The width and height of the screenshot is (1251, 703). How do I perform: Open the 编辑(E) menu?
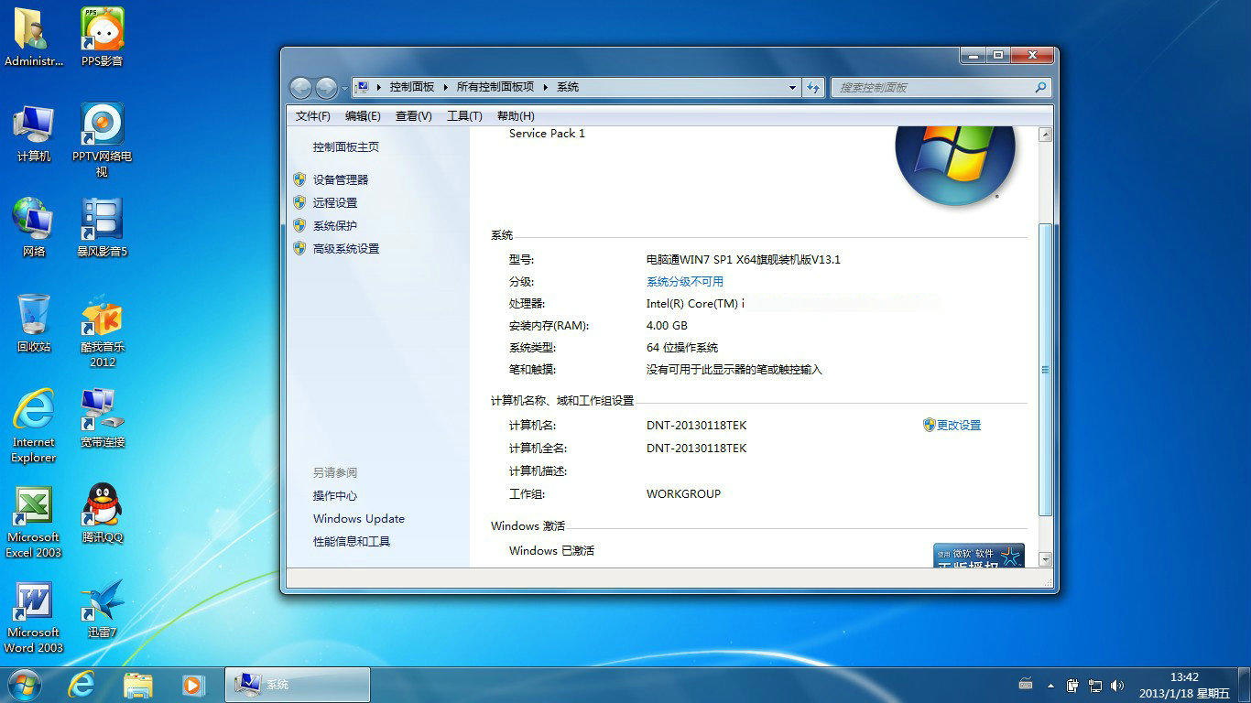(363, 115)
